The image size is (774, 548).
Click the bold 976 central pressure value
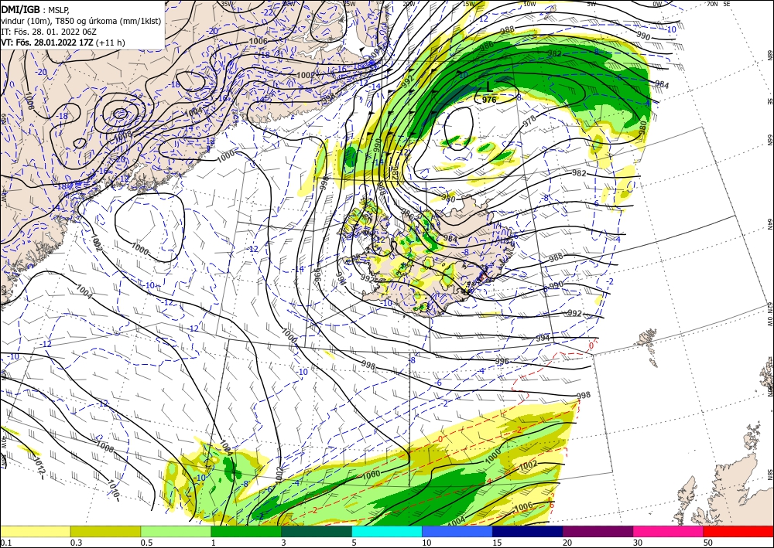pyautogui.click(x=489, y=100)
